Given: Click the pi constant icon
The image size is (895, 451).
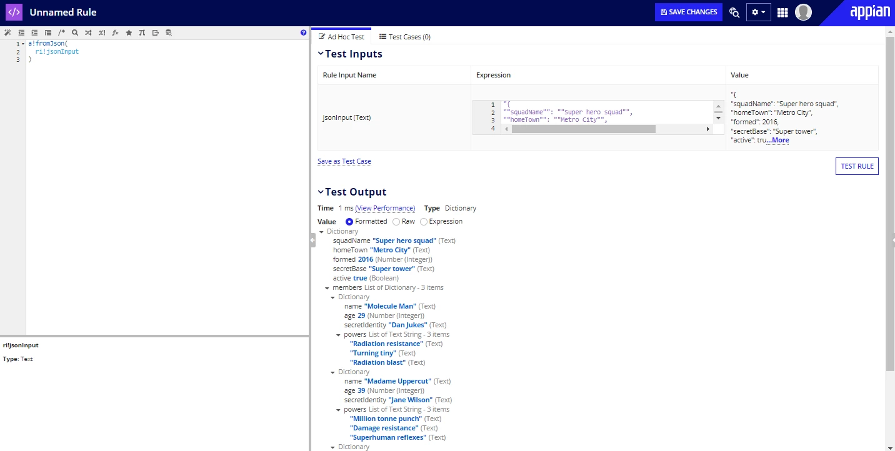Looking at the screenshot, I should (142, 32).
